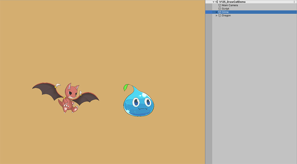This screenshot has height=164, width=297.
Task: Click the Script GameObject cube icon
Action: (x=220, y=9)
